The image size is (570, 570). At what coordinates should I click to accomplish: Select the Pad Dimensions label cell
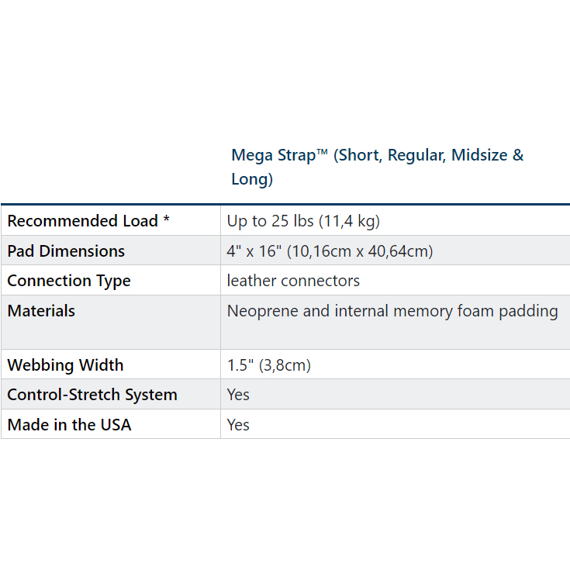[66, 251]
